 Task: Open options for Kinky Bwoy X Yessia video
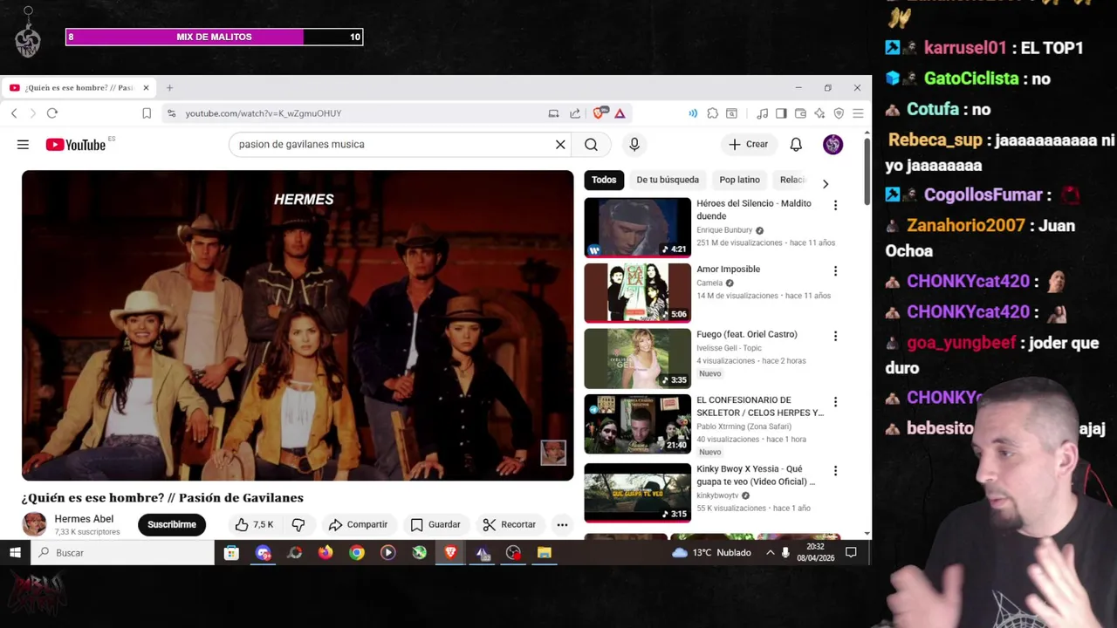(835, 471)
